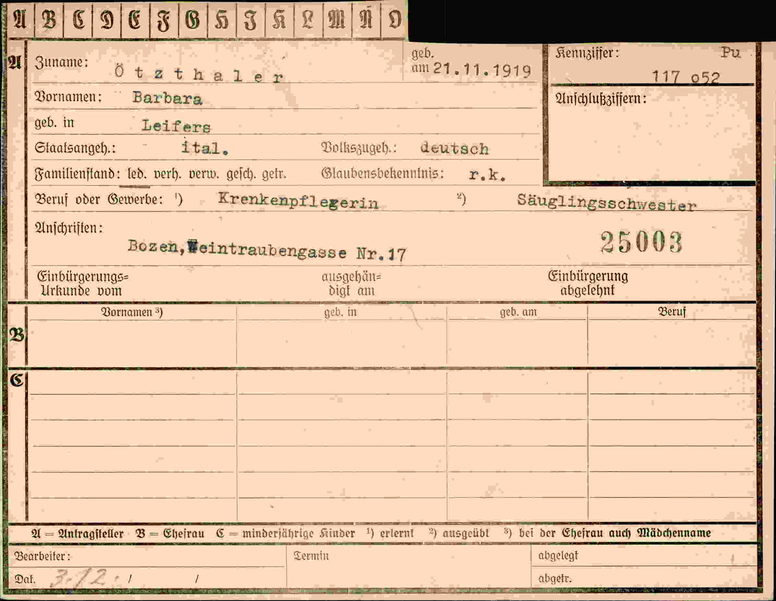Screen dimensions: 776x601
Task: Click the 'Einbürgerung abgelehnt' label
Action: (588, 283)
